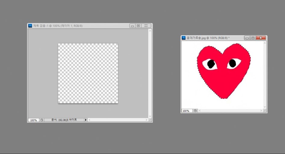The width and height of the screenshot is (285, 154).
Task: Open the status bar flyout arrow in 제목 없음-1
Action: (85, 120)
